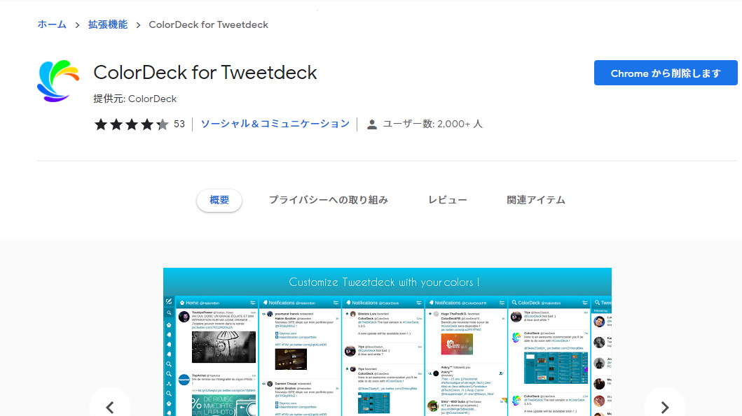This screenshot has width=742, height=416.
Task: Select the 概要 tab
Action: coord(219,200)
